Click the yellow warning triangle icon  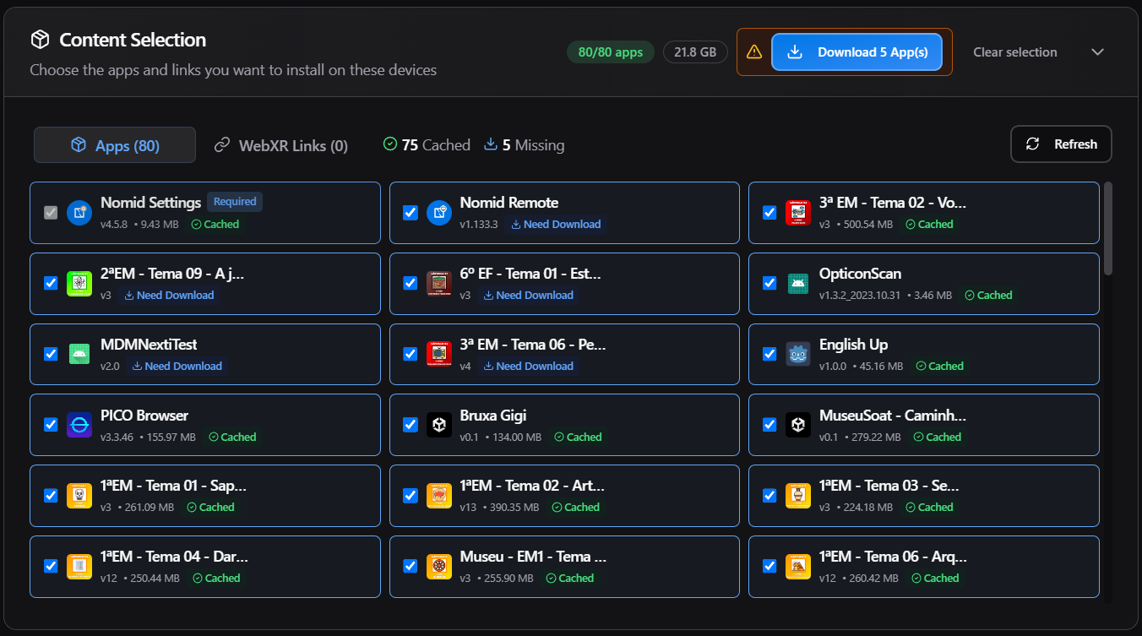pyautogui.click(x=754, y=52)
